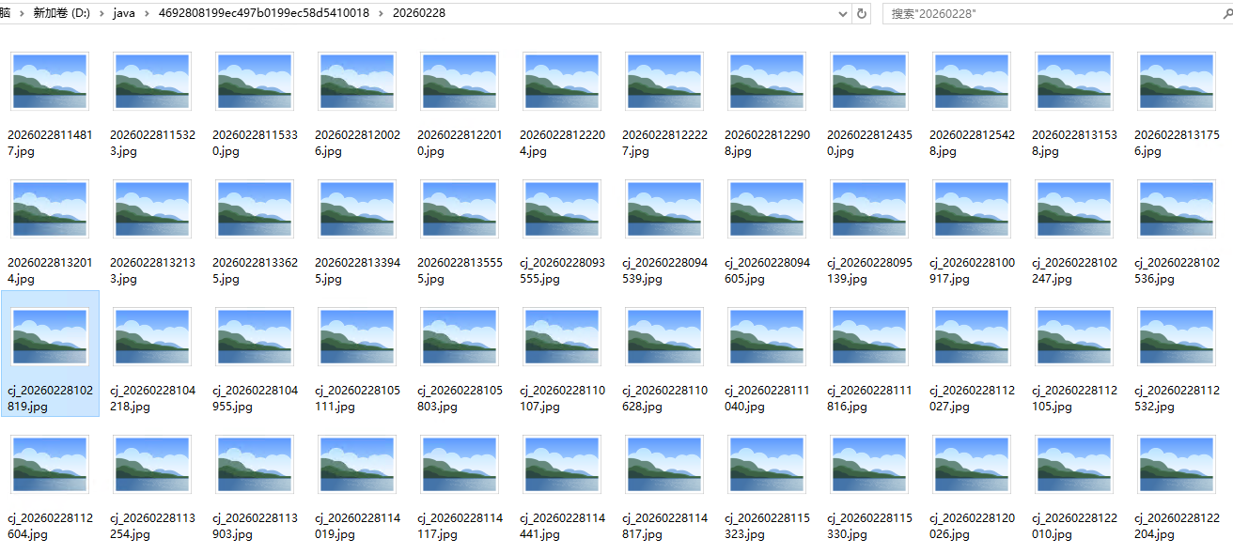Click file name 20260228120026.jpg
This screenshot has width=1233, height=554.
click(357, 143)
